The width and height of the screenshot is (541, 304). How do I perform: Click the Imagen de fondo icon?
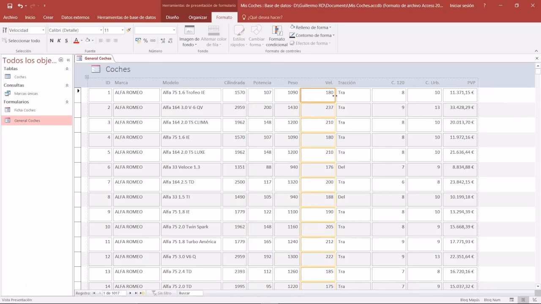189,30
